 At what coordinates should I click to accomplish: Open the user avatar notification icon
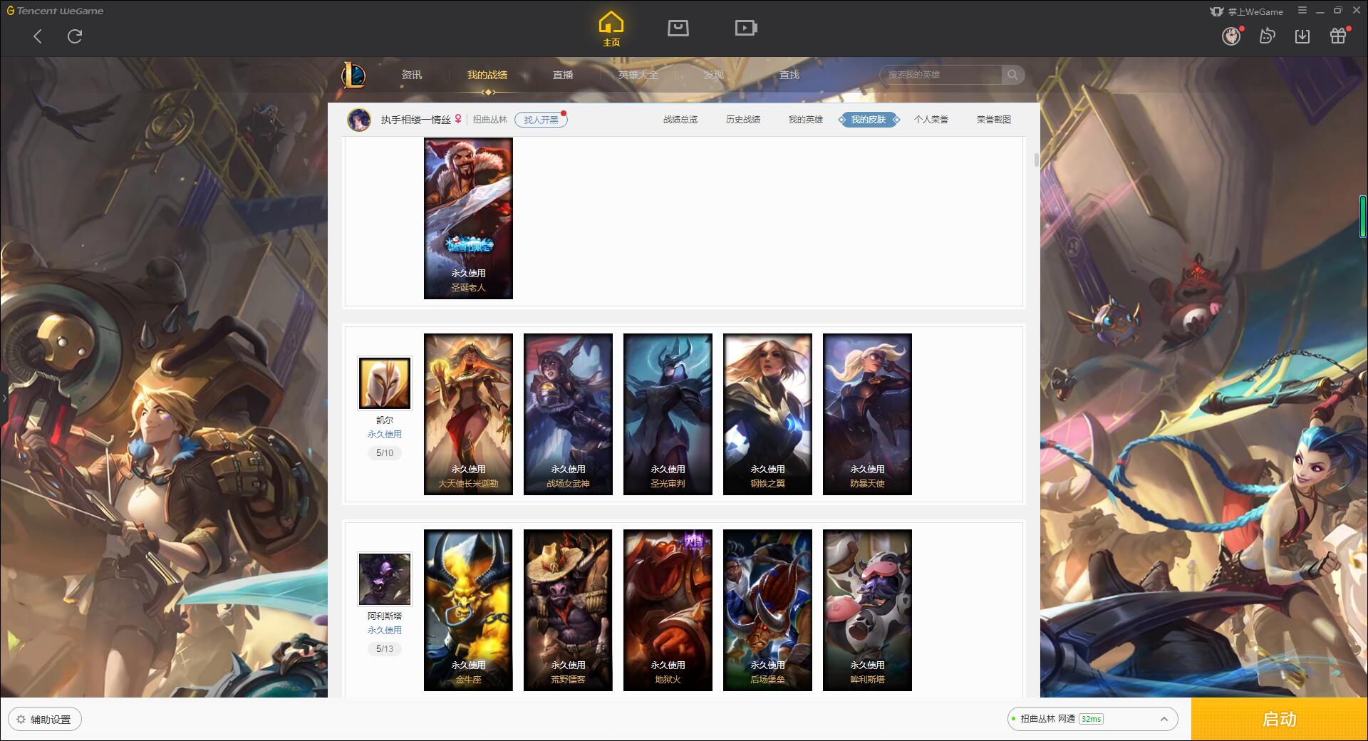click(x=1231, y=36)
